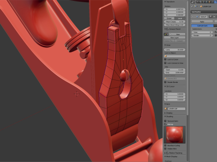Expand the Motion Tracking panel
217x162 pixels.
pyautogui.click(x=165, y=153)
